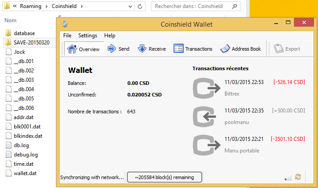Open the Settings menu

tap(88, 36)
